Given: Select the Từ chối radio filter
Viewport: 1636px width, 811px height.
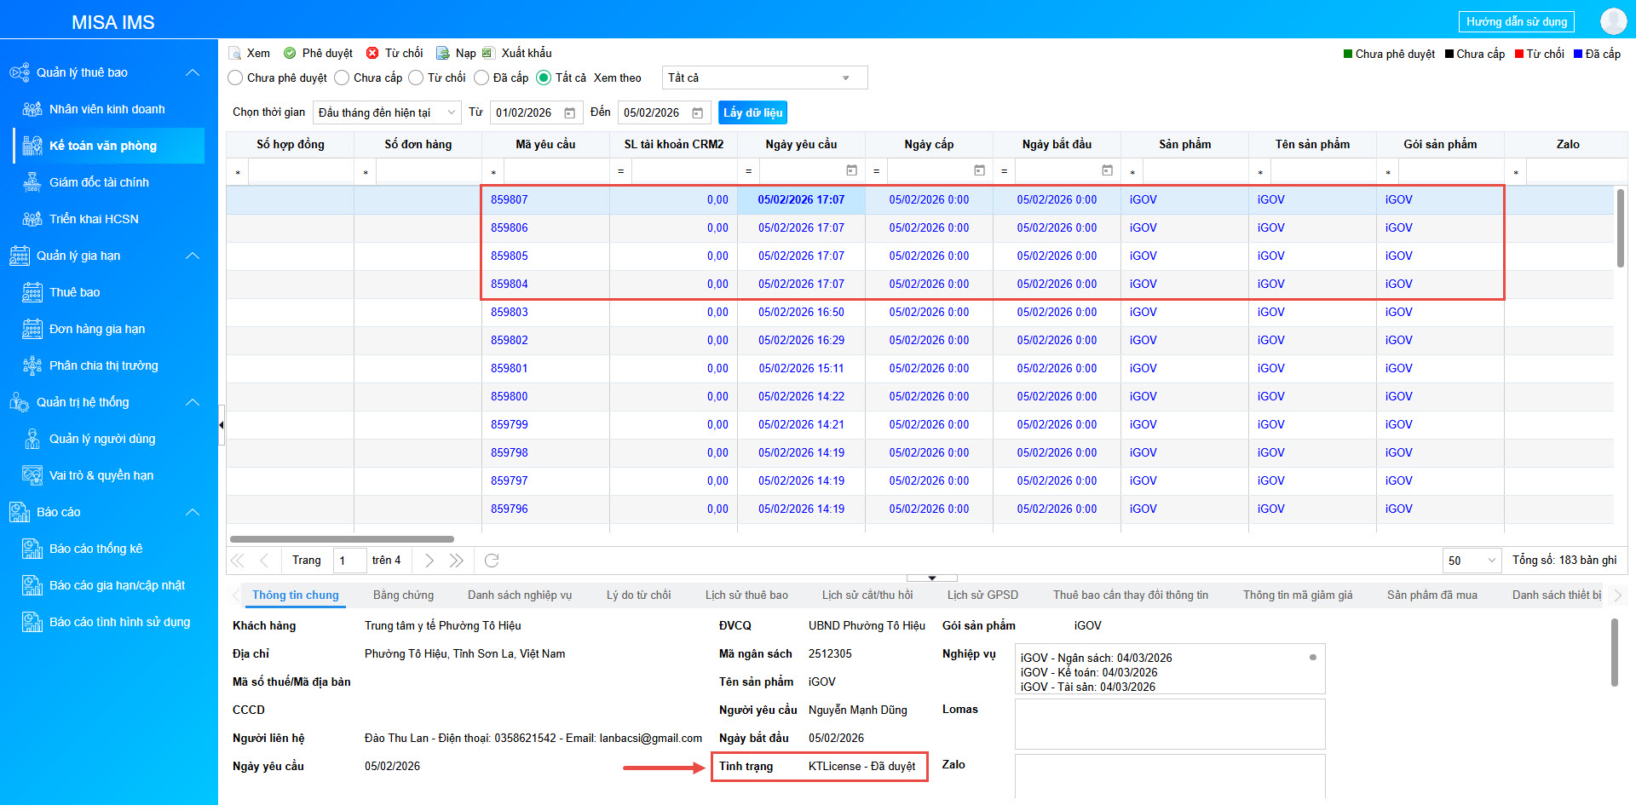Looking at the screenshot, I should (x=416, y=78).
